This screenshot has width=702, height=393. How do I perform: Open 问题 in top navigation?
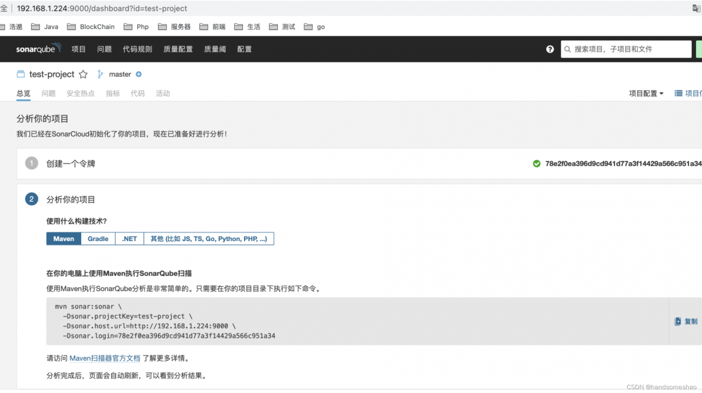104,49
